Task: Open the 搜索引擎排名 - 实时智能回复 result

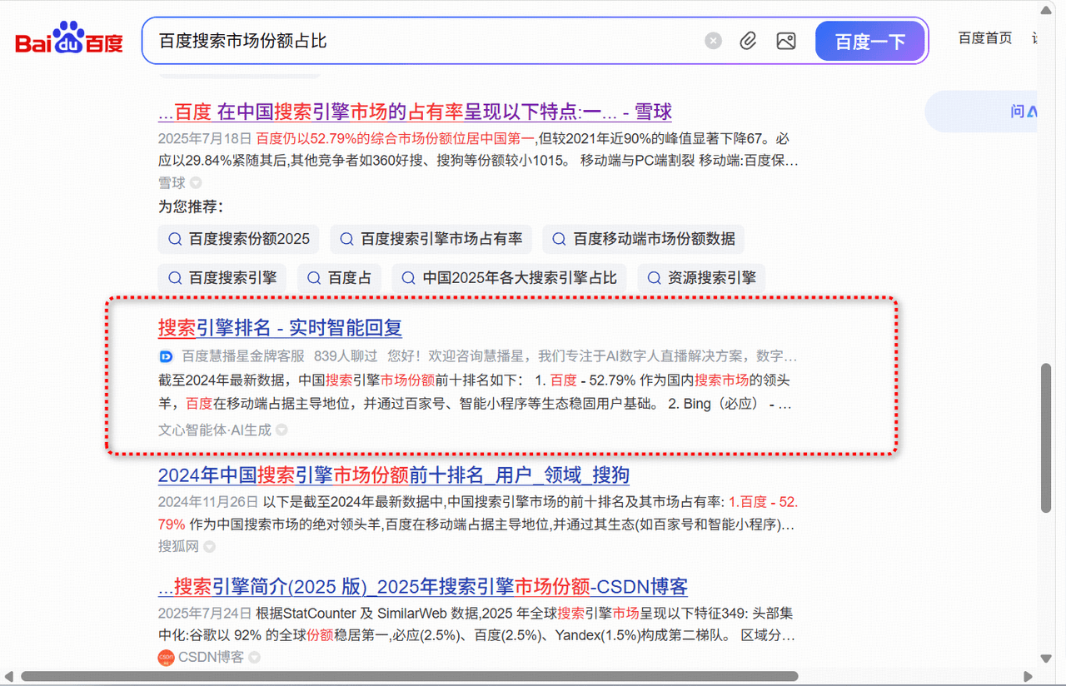Action: point(279,327)
